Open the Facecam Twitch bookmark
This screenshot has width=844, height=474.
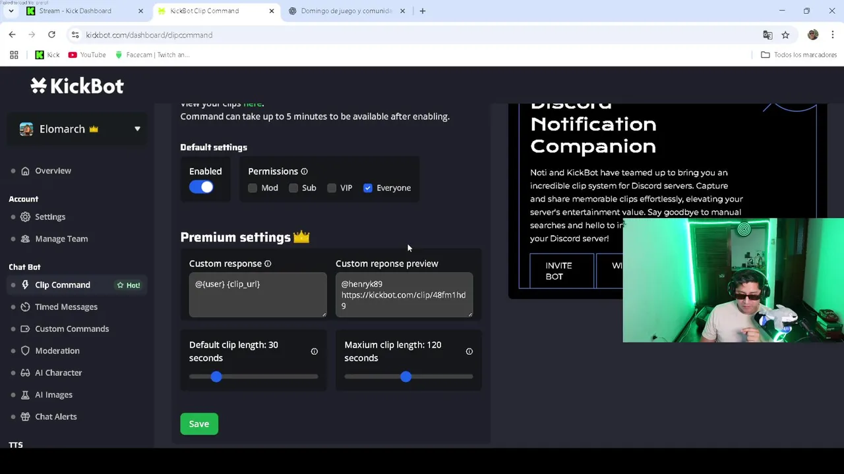pyautogui.click(x=152, y=55)
